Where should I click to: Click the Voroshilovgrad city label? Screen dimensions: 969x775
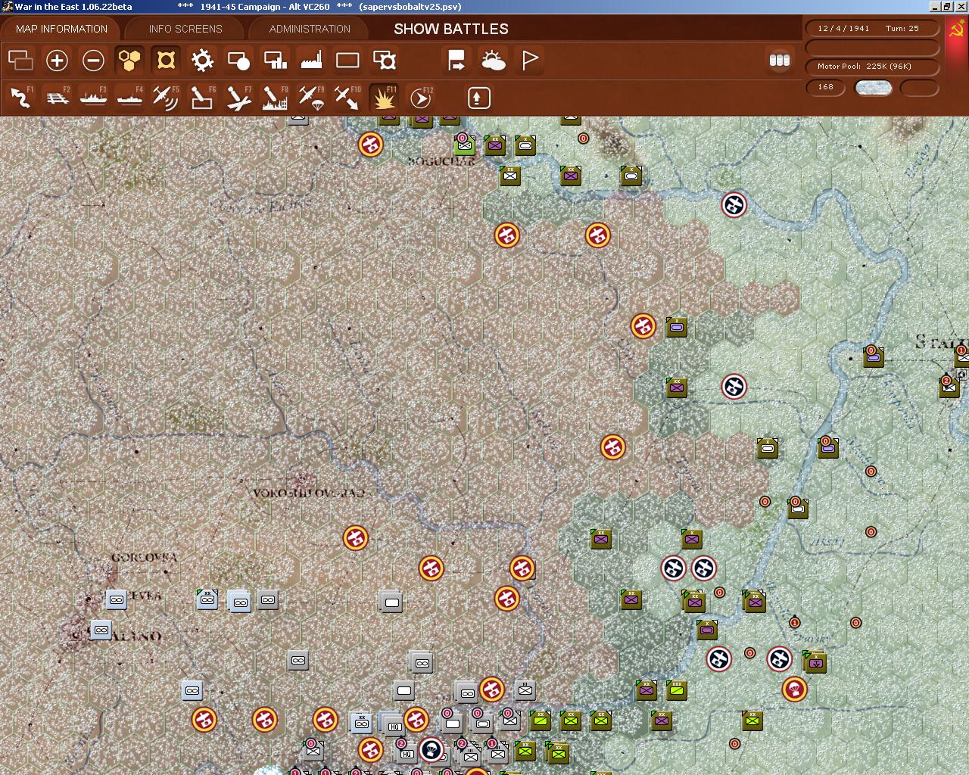309,493
